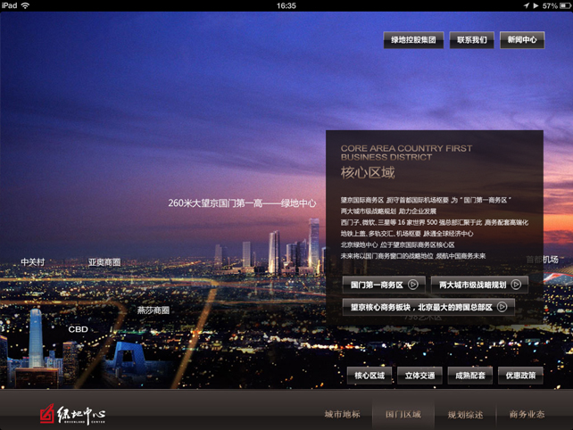Open the 绿地控股集团 page
Viewport: 573px width, 430px height.
click(413, 40)
